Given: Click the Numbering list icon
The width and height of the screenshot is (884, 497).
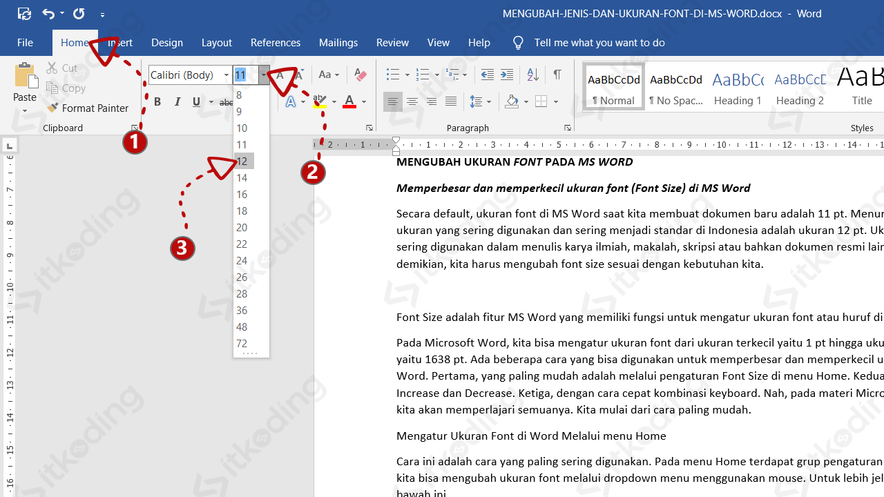Looking at the screenshot, I should [423, 75].
